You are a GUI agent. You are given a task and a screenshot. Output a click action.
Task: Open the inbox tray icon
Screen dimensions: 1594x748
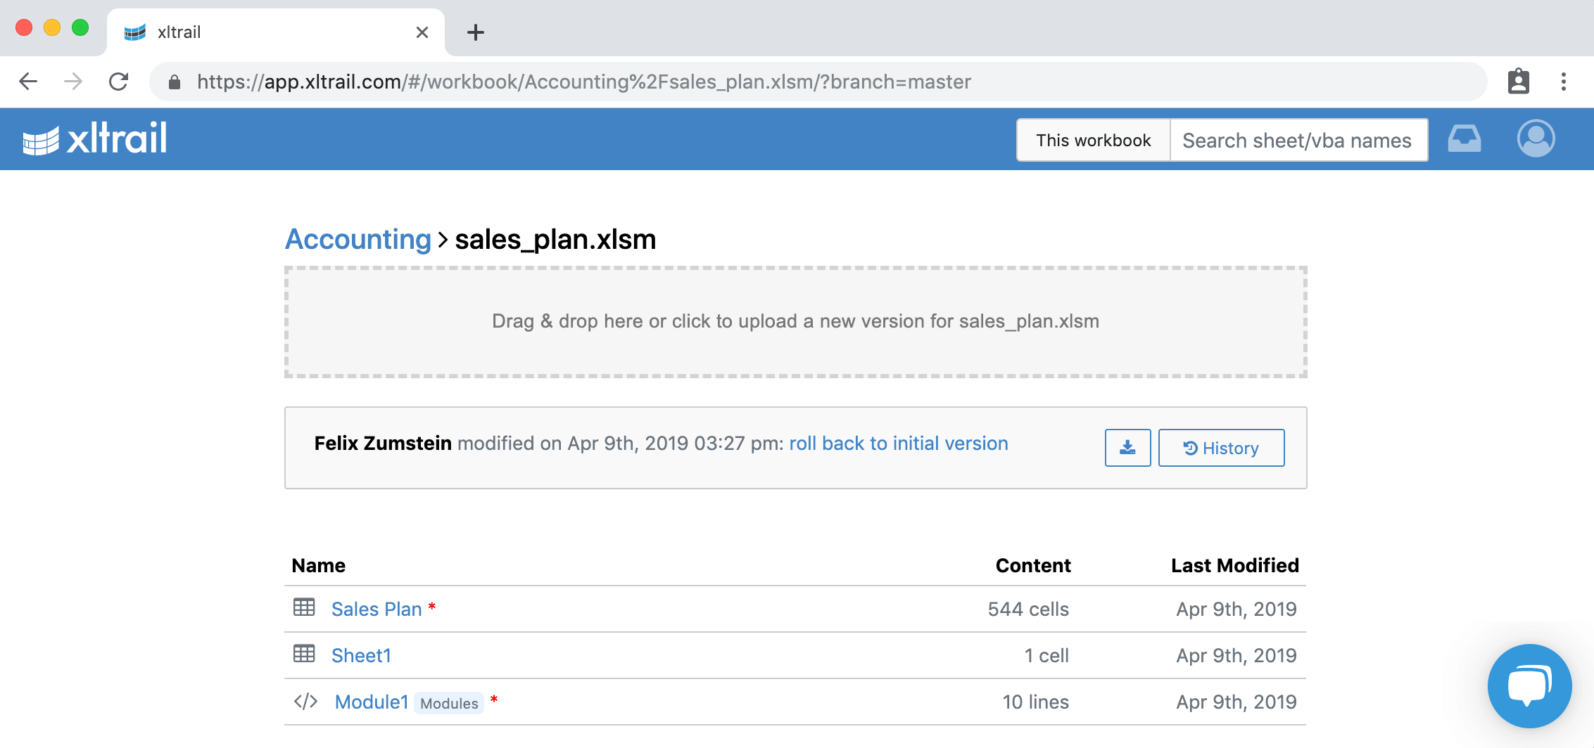pos(1464,138)
